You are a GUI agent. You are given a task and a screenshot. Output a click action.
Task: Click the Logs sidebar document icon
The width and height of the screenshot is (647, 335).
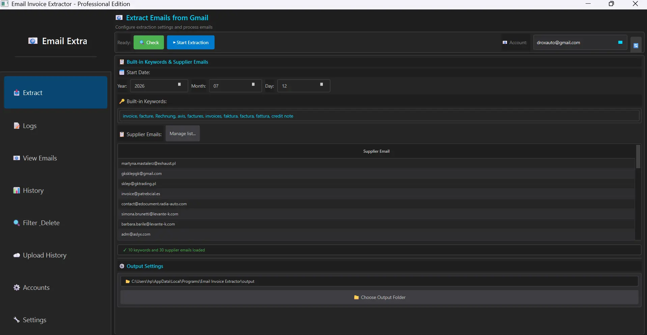pos(17,126)
